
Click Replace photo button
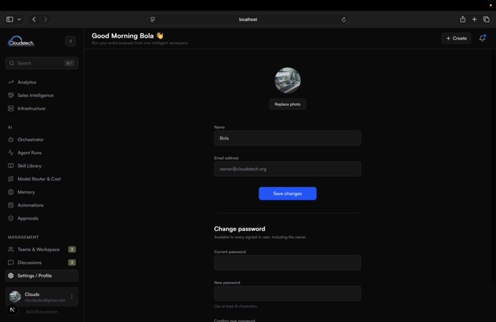pos(287,104)
